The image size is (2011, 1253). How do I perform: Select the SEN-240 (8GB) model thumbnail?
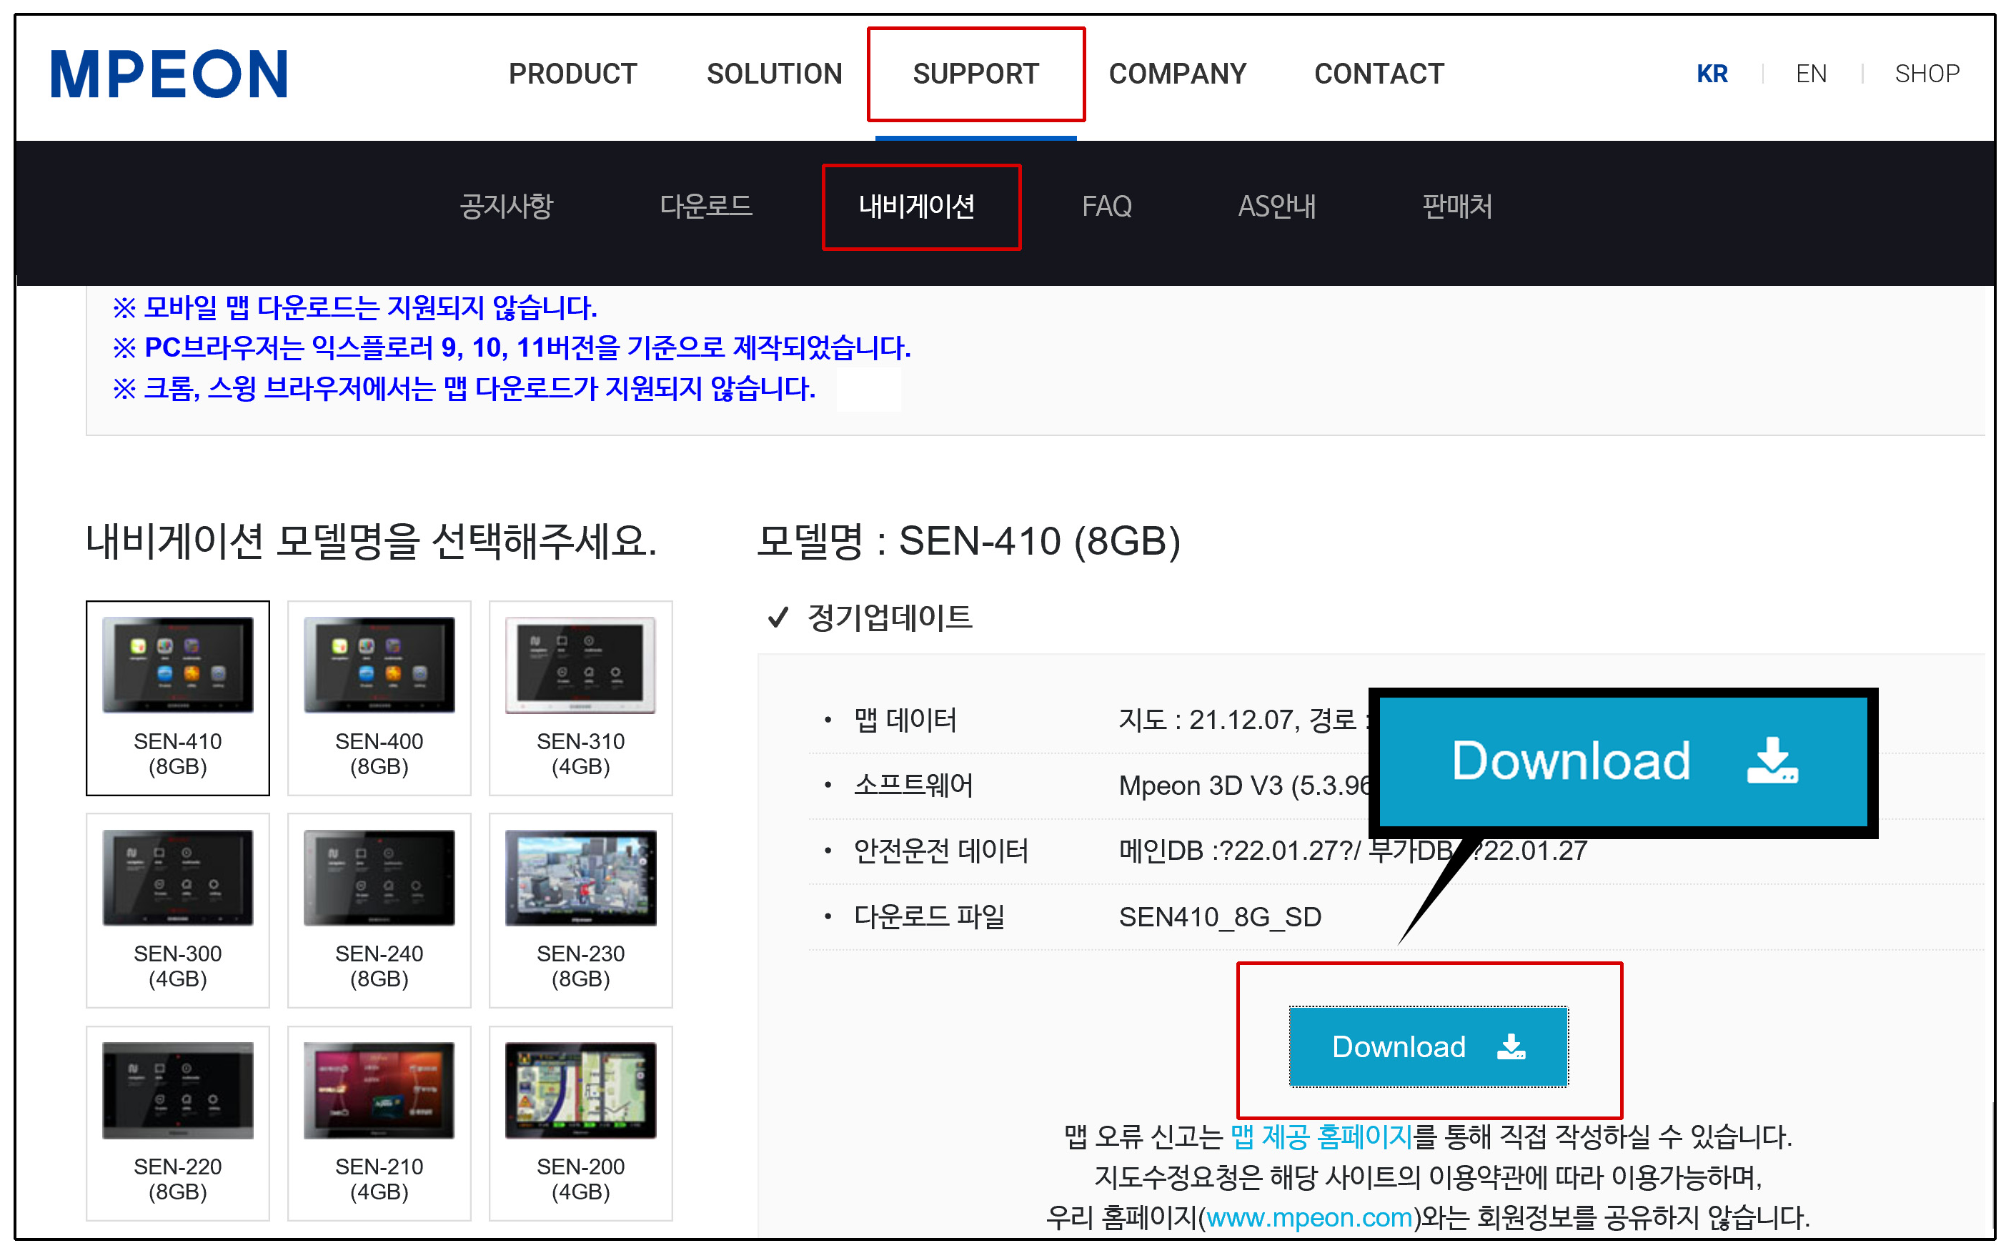coord(379,910)
